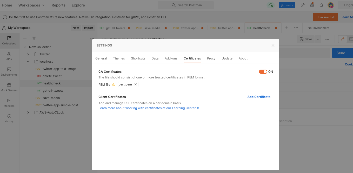Image resolution: width=353 pixels, height=173 pixels.
Task: Switch to the get-all-tweets request tab
Action: click(116, 28)
